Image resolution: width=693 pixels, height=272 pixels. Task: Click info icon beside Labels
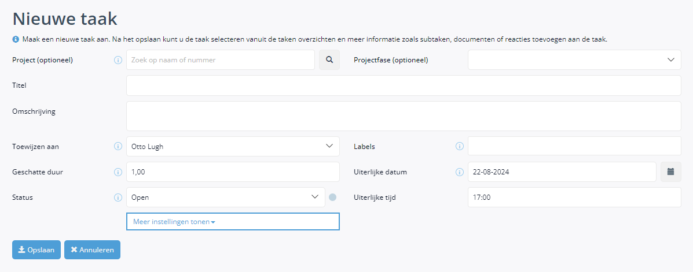click(x=459, y=146)
